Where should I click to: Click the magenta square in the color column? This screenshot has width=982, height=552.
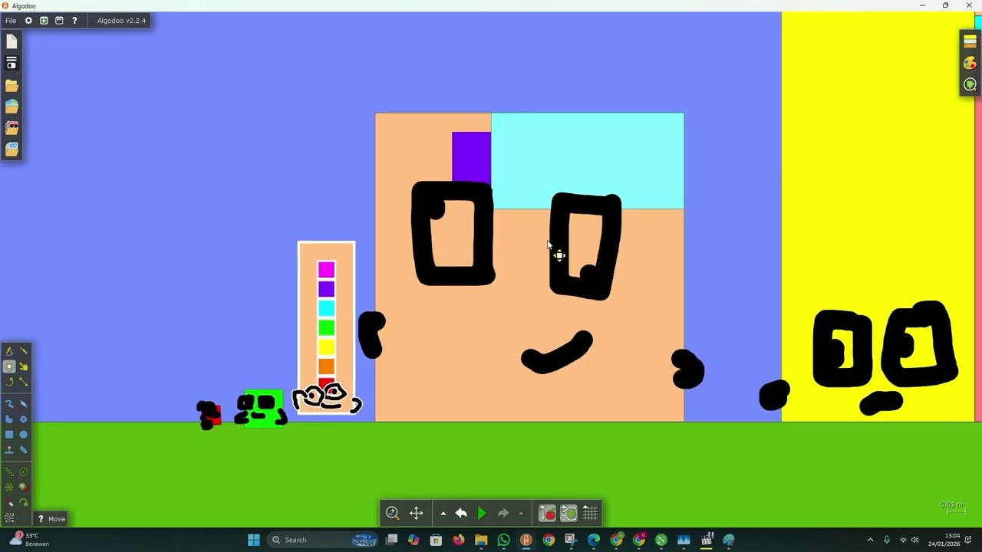(x=326, y=269)
